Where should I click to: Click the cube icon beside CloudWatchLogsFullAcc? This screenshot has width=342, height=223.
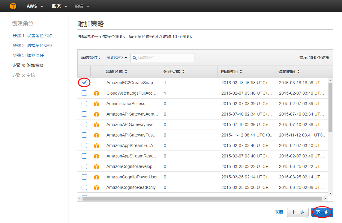[x=97, y=93]
